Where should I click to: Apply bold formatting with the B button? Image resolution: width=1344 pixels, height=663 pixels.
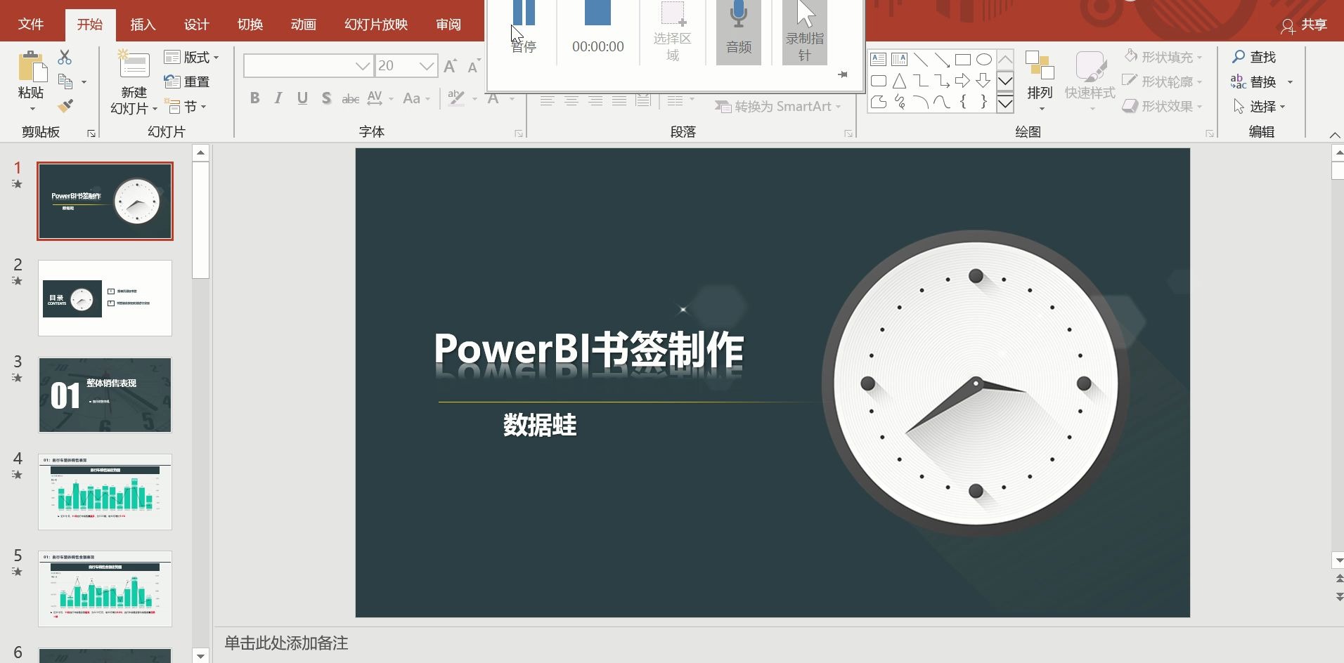pos(254,98)
